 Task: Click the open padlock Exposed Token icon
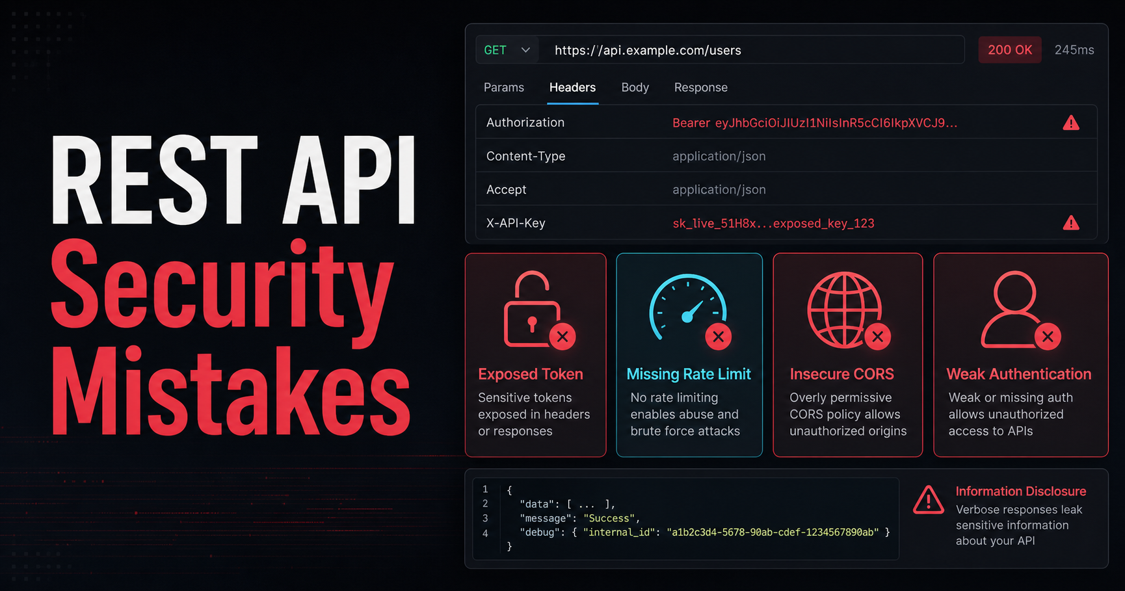[x=540, y=310]
